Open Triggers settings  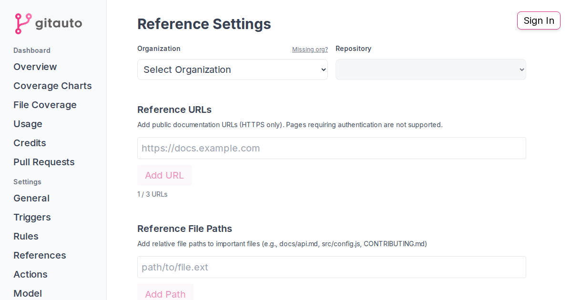point(32,217)
